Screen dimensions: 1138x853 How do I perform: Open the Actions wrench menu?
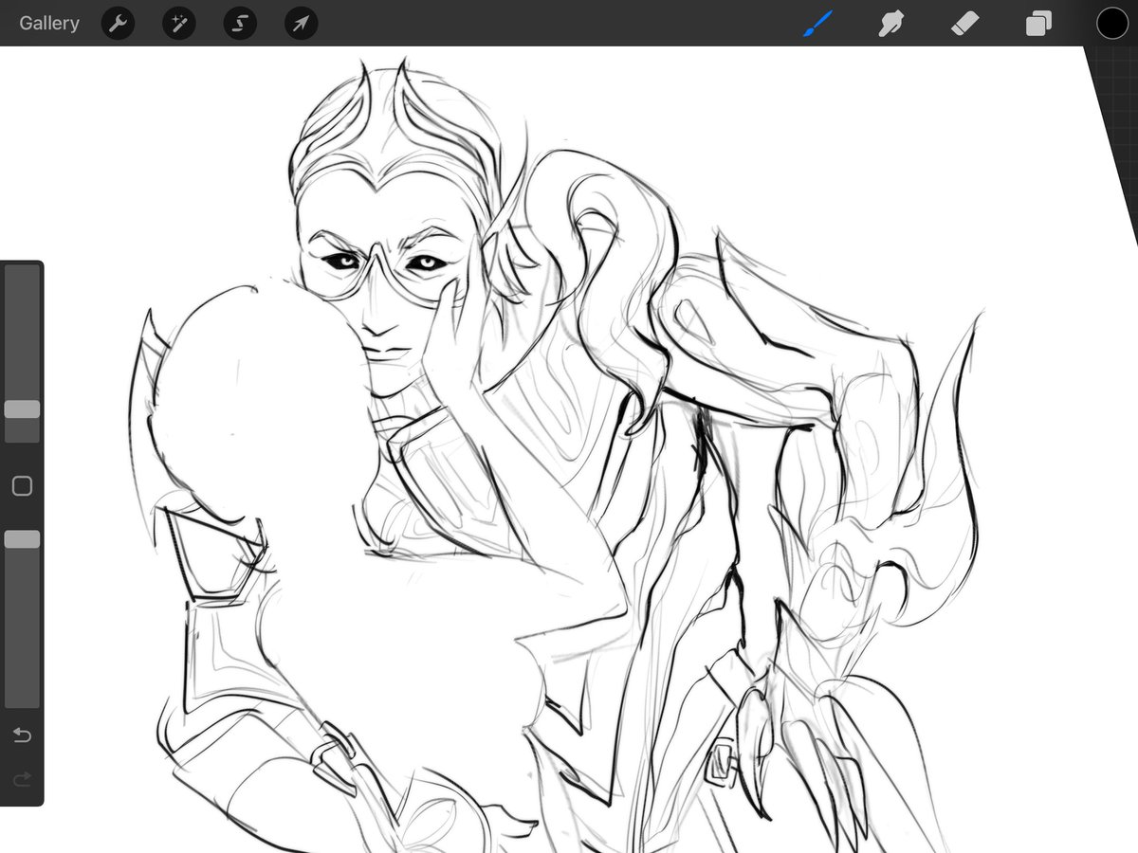coord(118,24)
